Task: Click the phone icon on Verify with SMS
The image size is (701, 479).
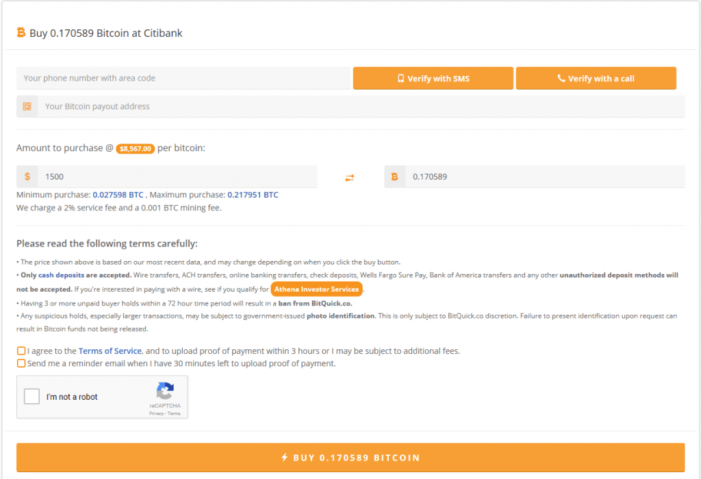Action: [x=401, y=78]
